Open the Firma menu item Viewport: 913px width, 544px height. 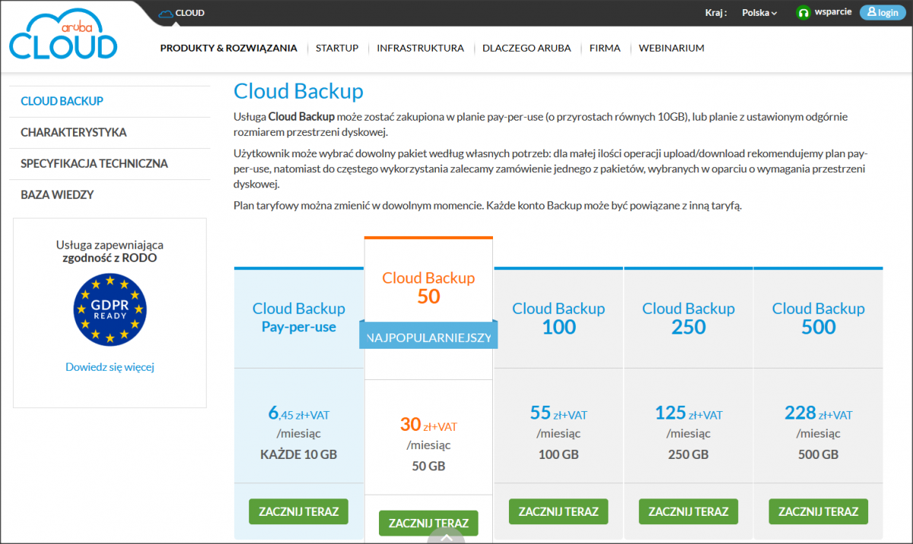pos(605,48)
